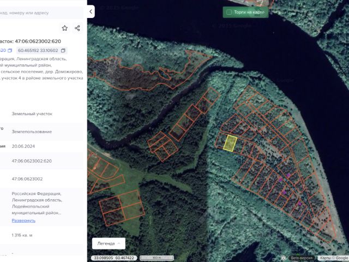The width and height of the screenshot is (349, 262).
Task: Click the Google maps attribution
Action: [x=333, y=258]
